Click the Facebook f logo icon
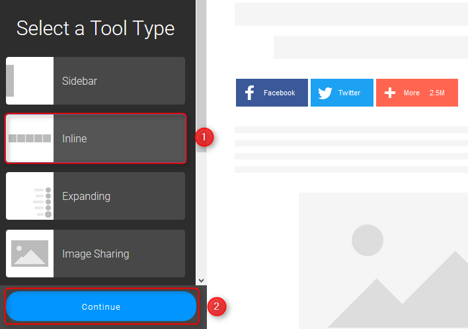 click(x=249, y=93)
